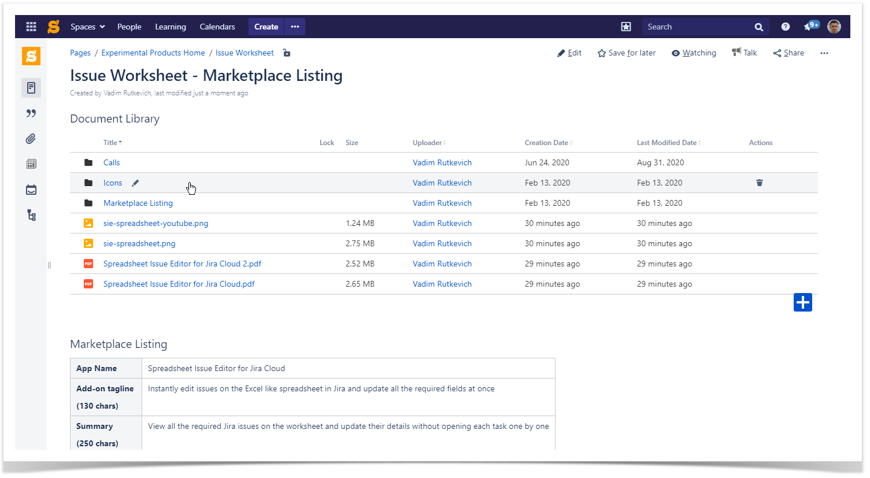This screenshot has height=478, width=870.
Task: Click the 1.24 MB size cell
Action: tap(360, 223)
